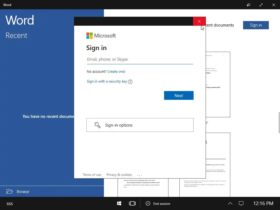Viewport: 280px width, 210px height.
Task: Open Task View in taskbar
Action: [132, 203]
